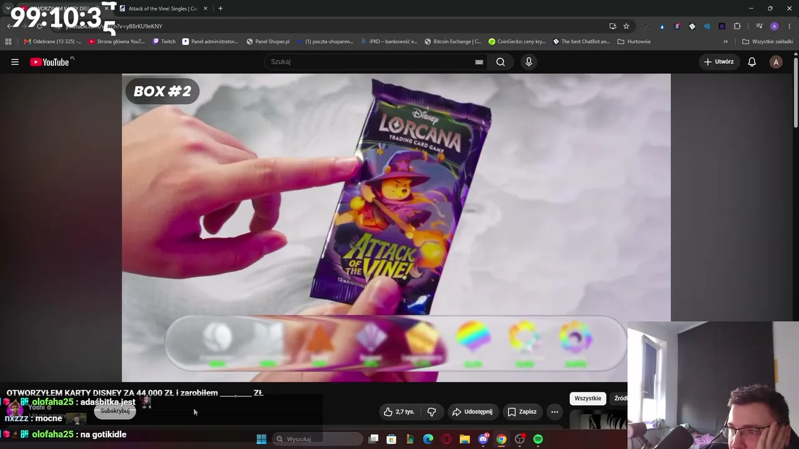
Task: Open Spotify from the taskbar
Action: [x=538, y=439]
